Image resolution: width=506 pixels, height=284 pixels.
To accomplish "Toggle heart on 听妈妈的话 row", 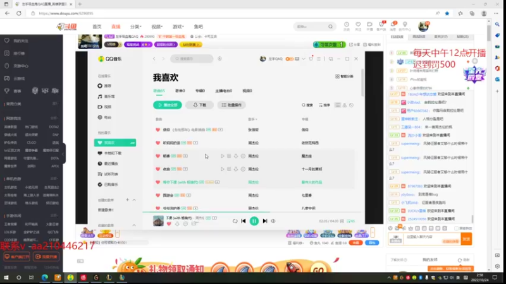I will click(x=157, y=143).
